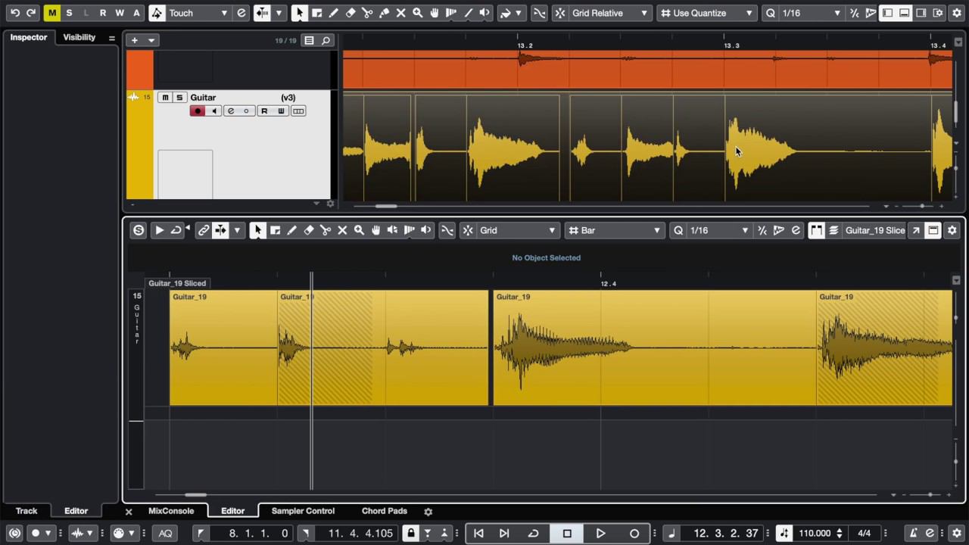Click the tempo value field showing 110.000
Viewport: 969px width, 545px height.
point(815,533)
